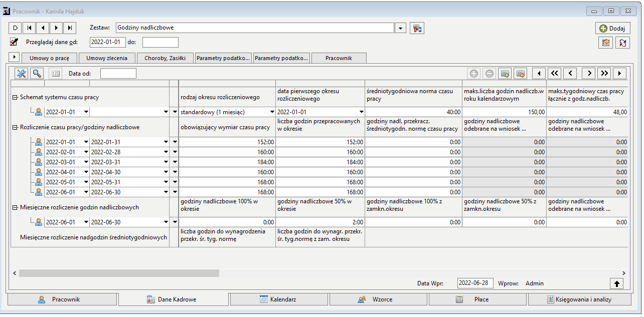644x317 pixels.
Task: Click the Dodaj button
Action: pos(612,29)
